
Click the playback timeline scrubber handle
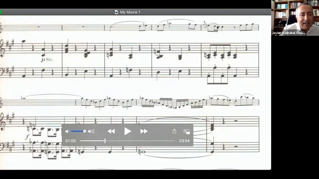[105, 141]
